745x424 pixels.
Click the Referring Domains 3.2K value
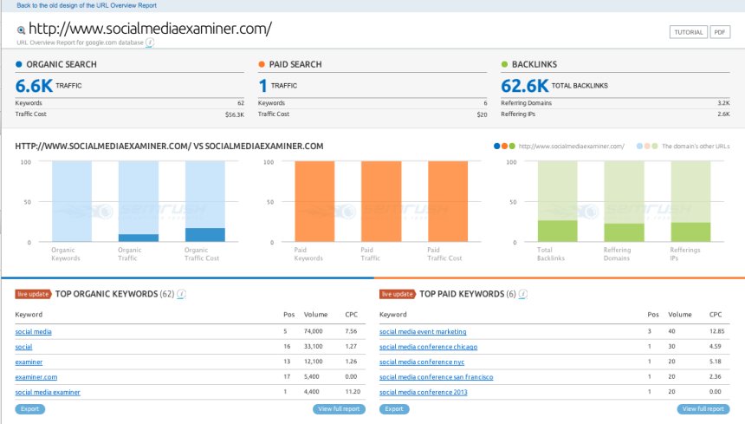(x=723, y=103)
